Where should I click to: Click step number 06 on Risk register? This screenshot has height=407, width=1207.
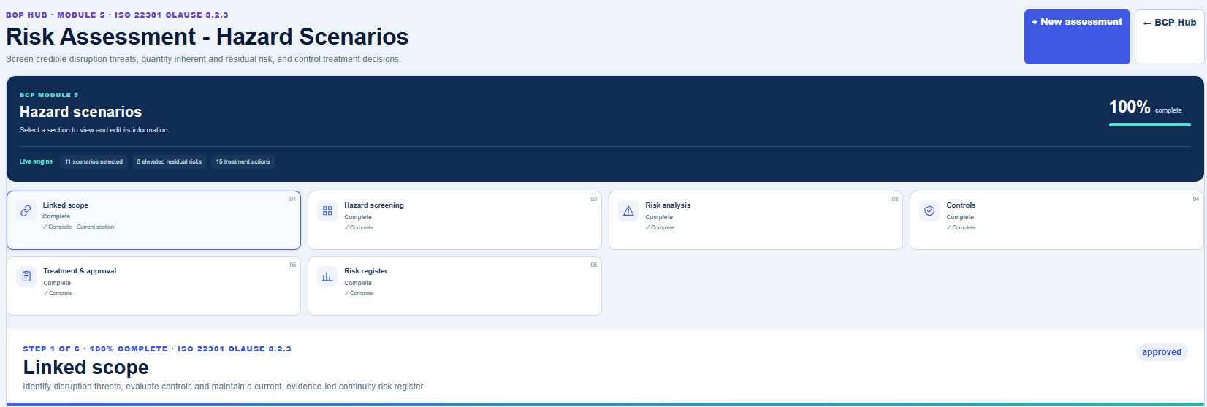[x=593, y=265]
